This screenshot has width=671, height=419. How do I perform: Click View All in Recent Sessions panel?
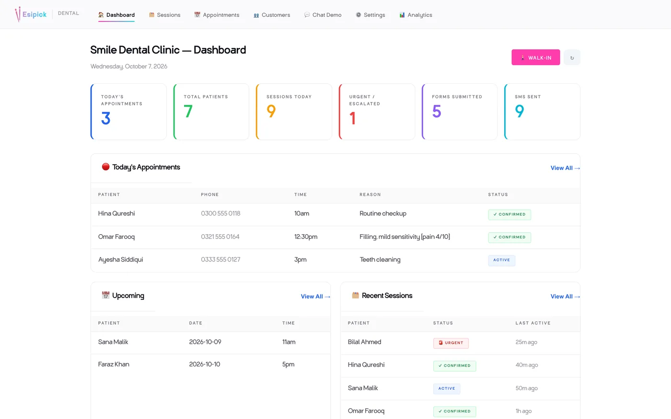click(x=565, y=296)
